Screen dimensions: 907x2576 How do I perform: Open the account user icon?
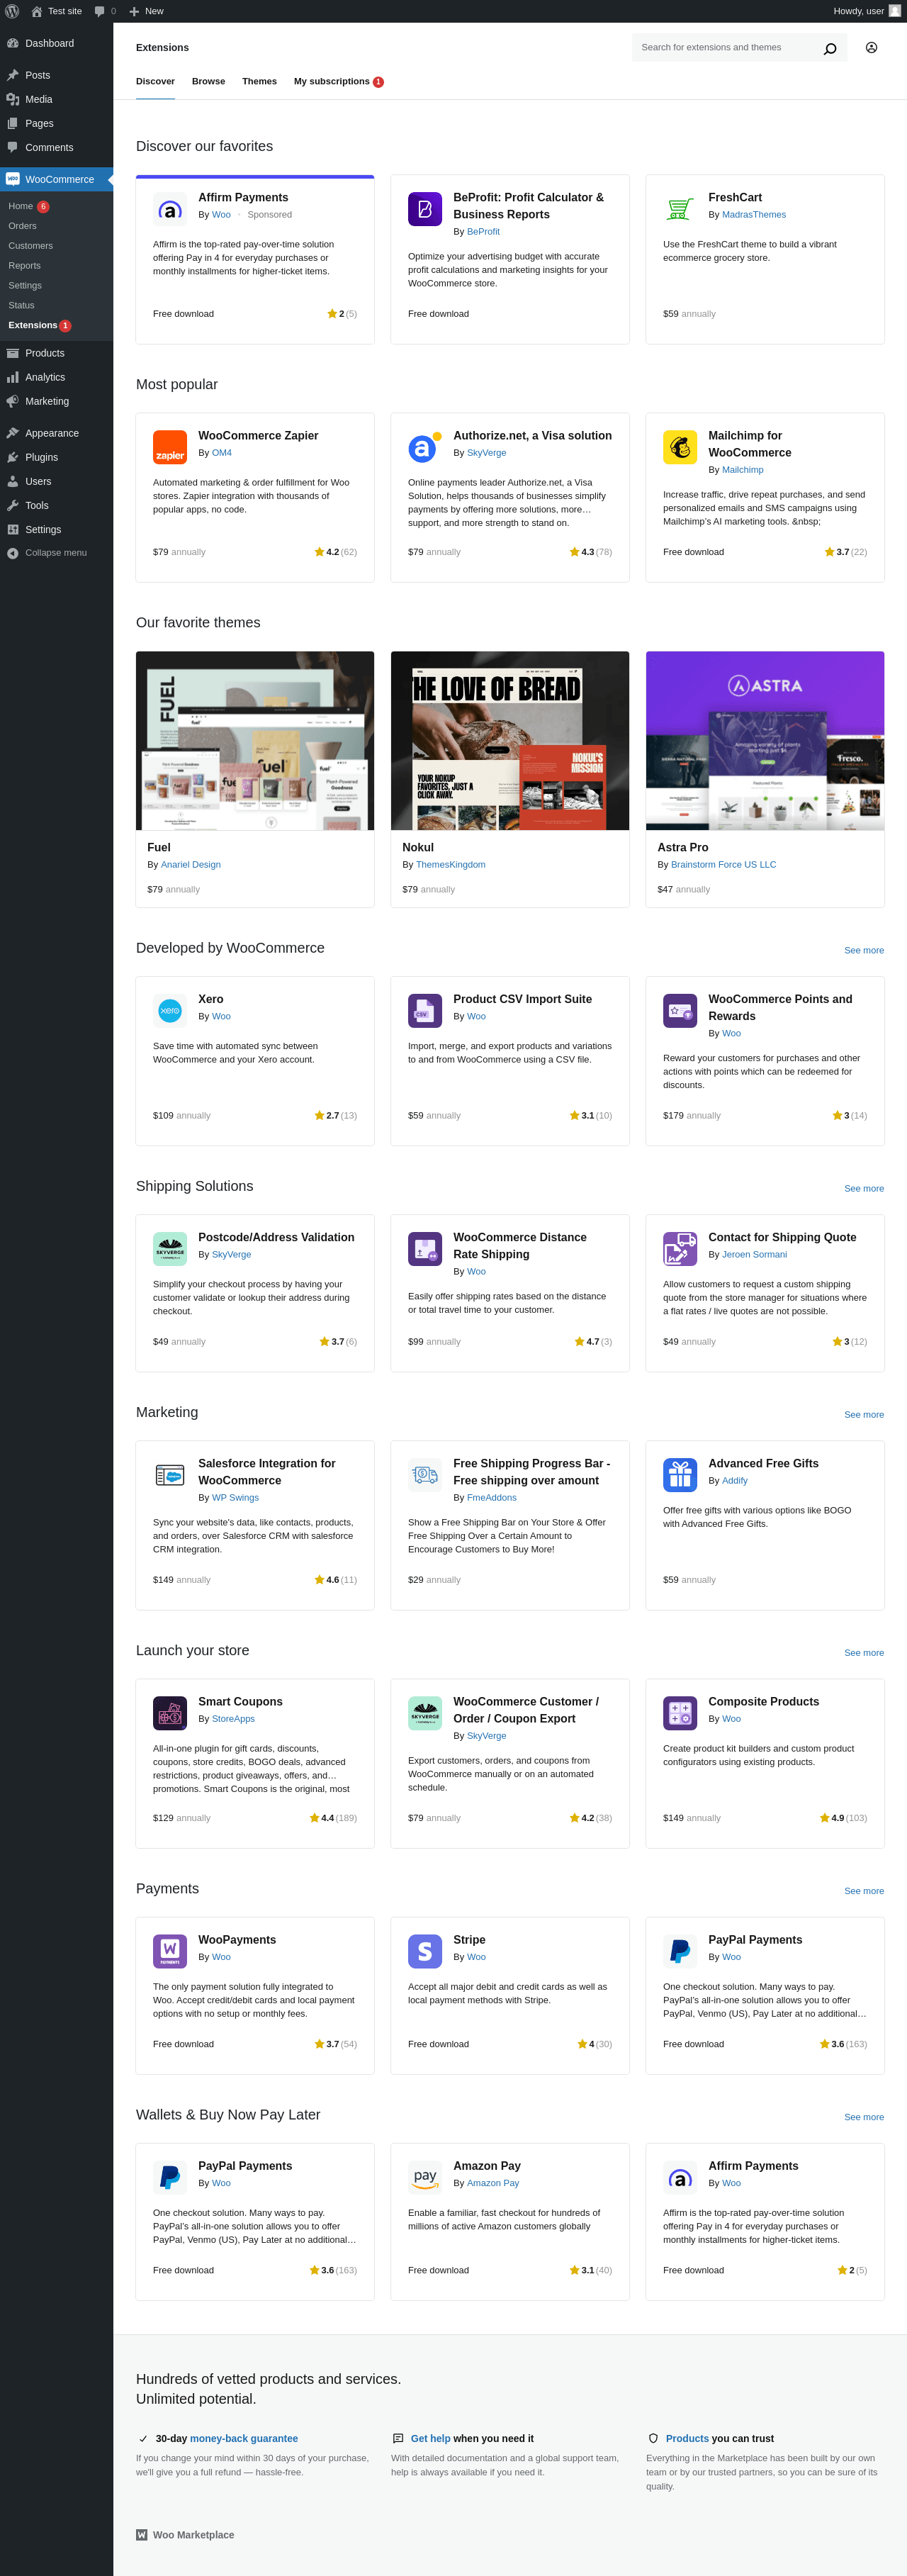(x=871, y=48)
